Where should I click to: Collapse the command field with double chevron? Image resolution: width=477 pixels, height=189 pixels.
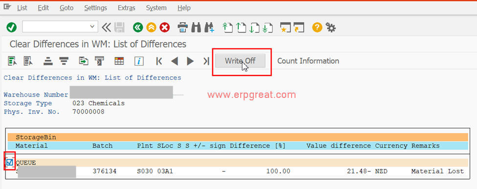tap(107, 28)
